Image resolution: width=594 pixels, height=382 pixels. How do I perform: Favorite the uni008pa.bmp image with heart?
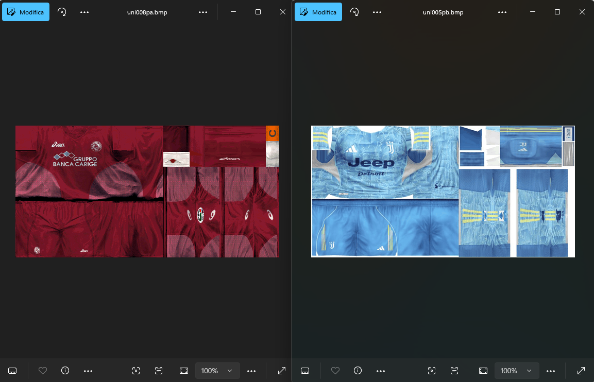[x=43, y=371]
